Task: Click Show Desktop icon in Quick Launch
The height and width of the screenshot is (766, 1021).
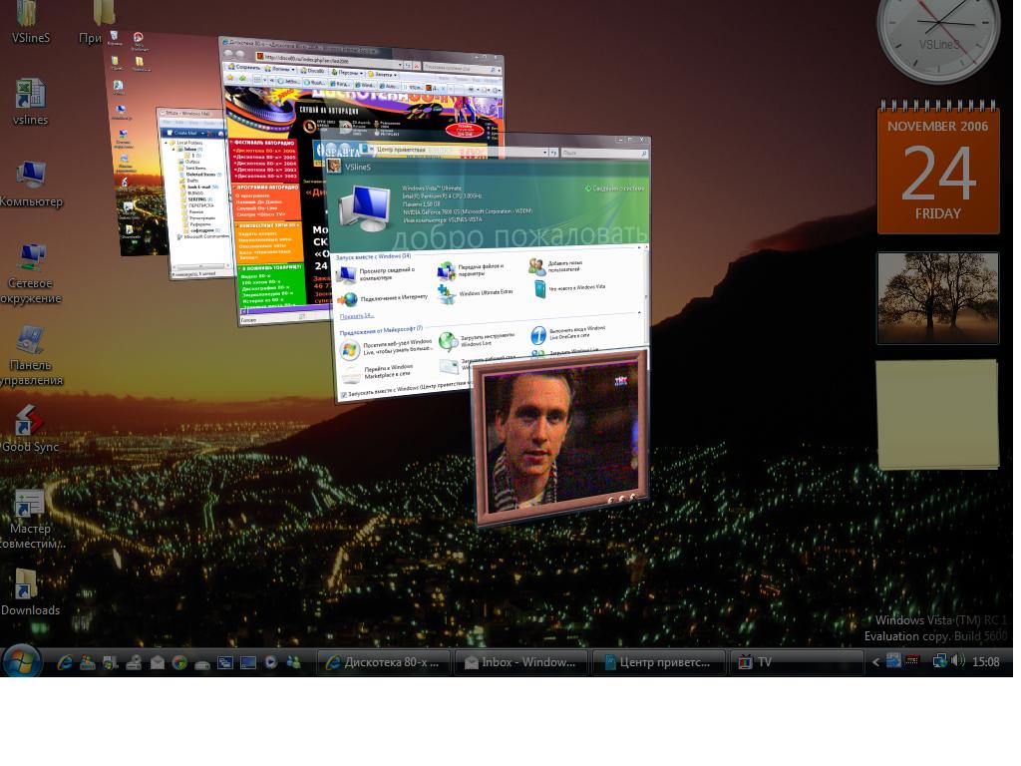Action: pos(248,662)
